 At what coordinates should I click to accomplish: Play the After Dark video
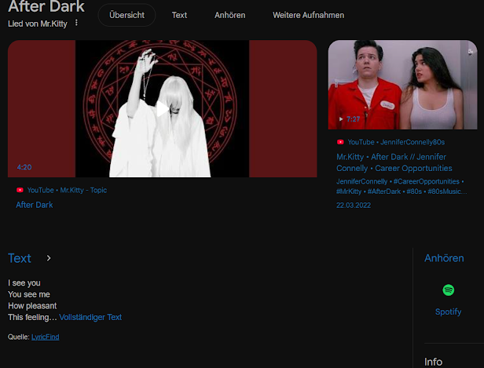click(163, 108)
